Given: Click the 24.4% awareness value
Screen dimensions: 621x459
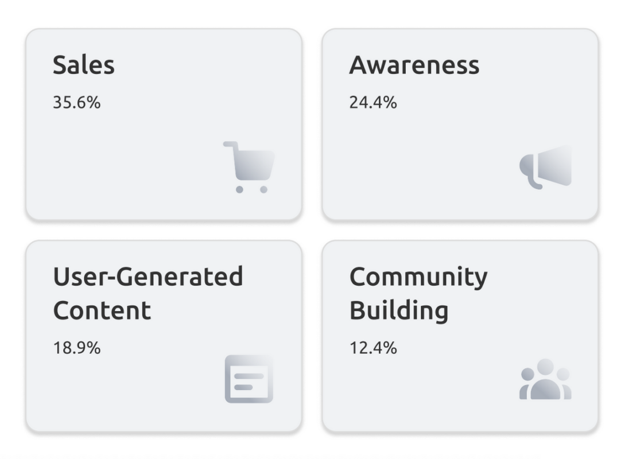Looking at the screenshot, I should point(373,103).
